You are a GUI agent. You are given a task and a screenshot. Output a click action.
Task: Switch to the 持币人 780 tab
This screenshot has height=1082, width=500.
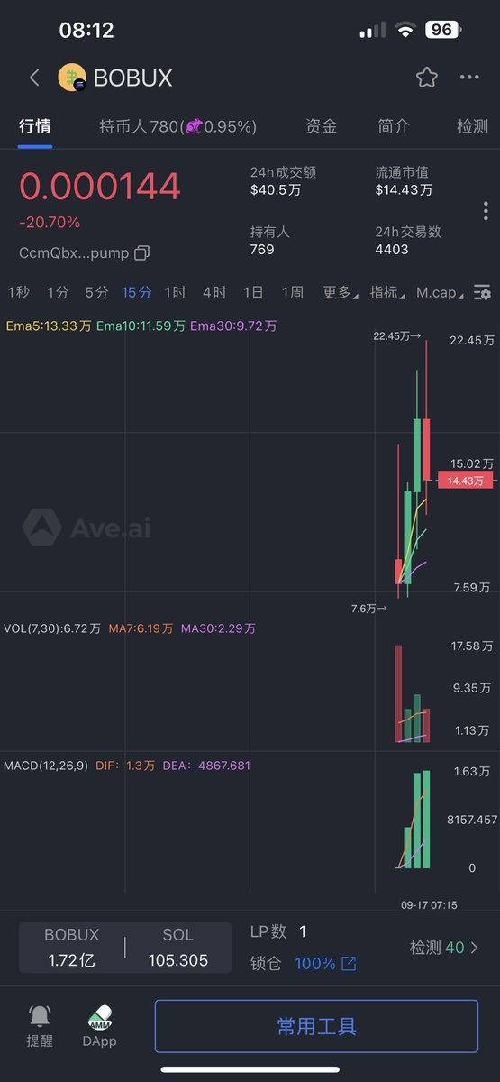(x=177, y=126)
